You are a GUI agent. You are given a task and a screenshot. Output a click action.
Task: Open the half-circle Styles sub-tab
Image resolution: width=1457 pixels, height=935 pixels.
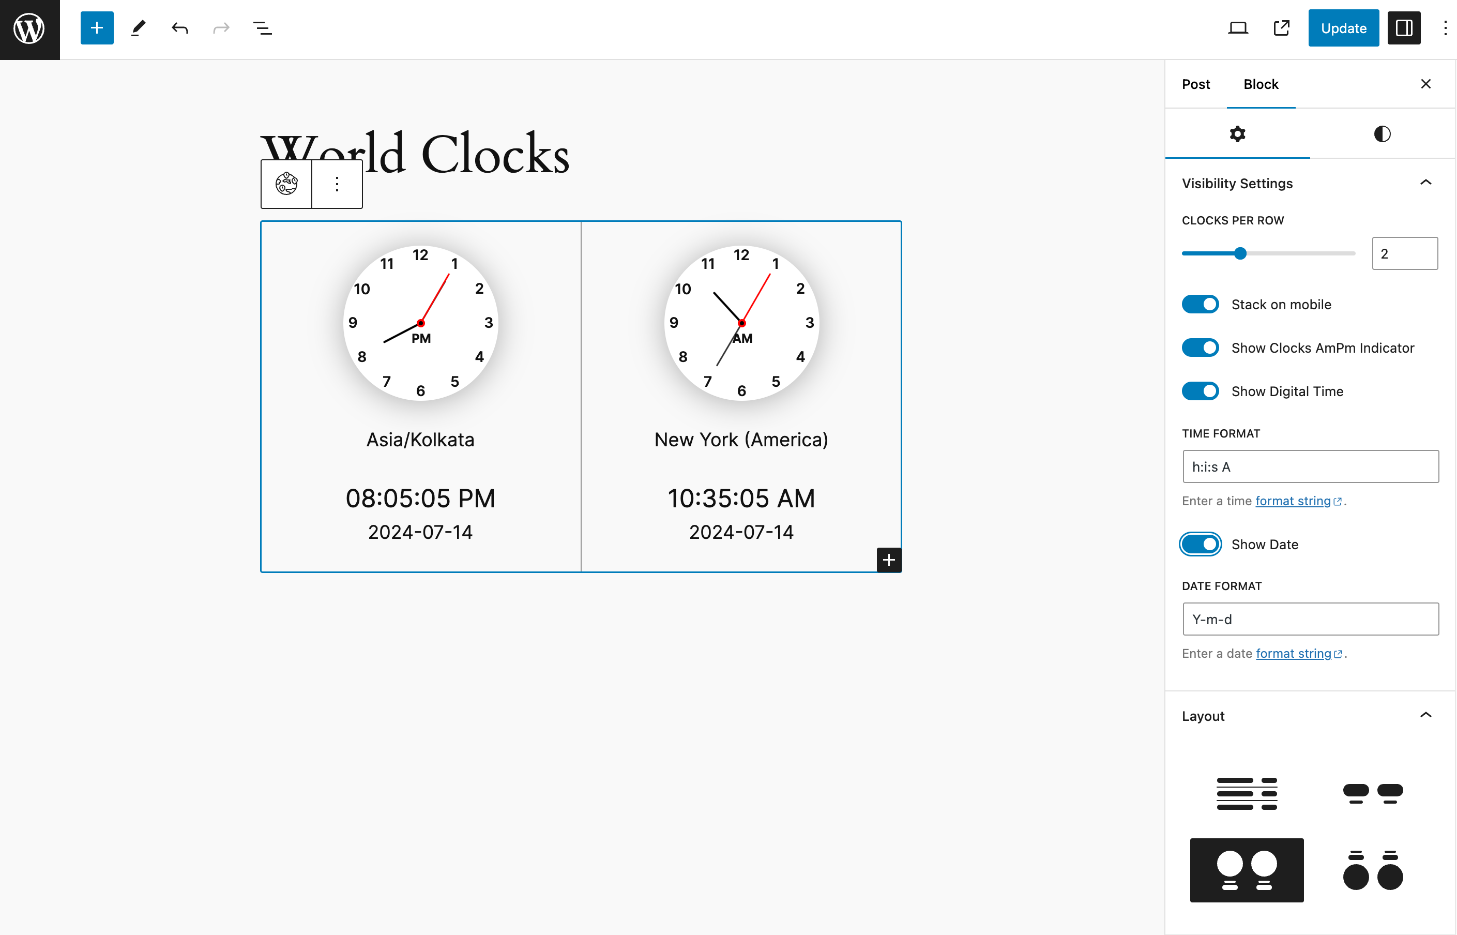click(1383, 133)
